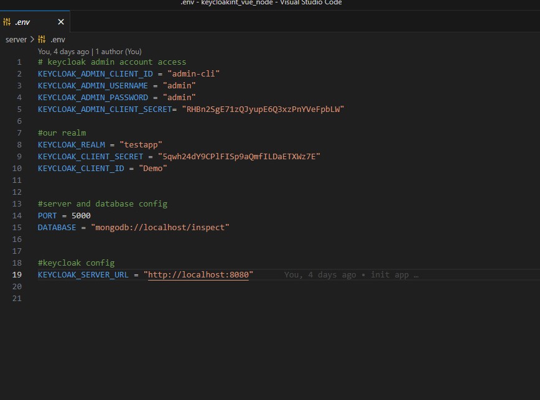Click the KEYCLOAK_ADMIN_CLIENT_ID variable

[x=95, y=73]
